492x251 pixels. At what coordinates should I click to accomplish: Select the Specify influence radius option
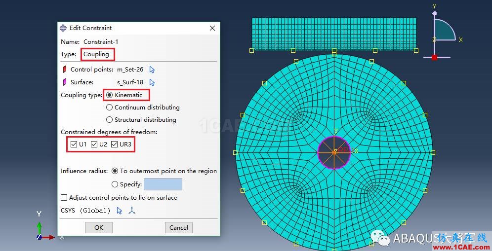(x=115, y=184)
